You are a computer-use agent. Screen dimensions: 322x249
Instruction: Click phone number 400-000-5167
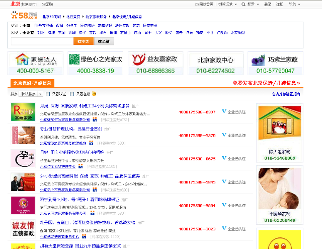pos(35,71)
